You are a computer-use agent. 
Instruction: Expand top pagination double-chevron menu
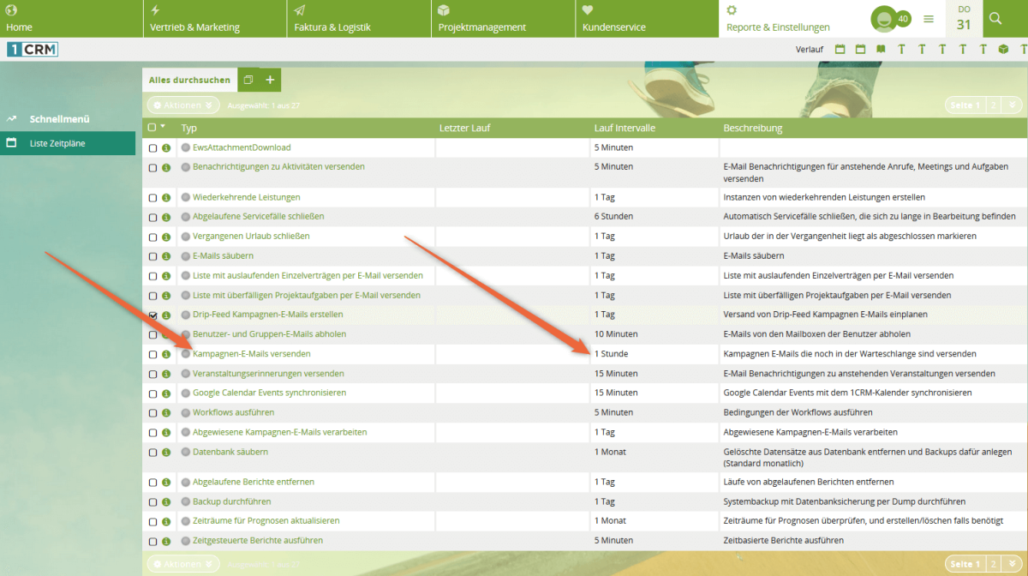(1012, 105)
